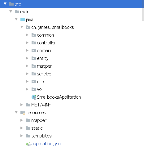The width and height of the screenshot is (144, 148).
Task: Click the src folder icon
Action: (11, 4)
